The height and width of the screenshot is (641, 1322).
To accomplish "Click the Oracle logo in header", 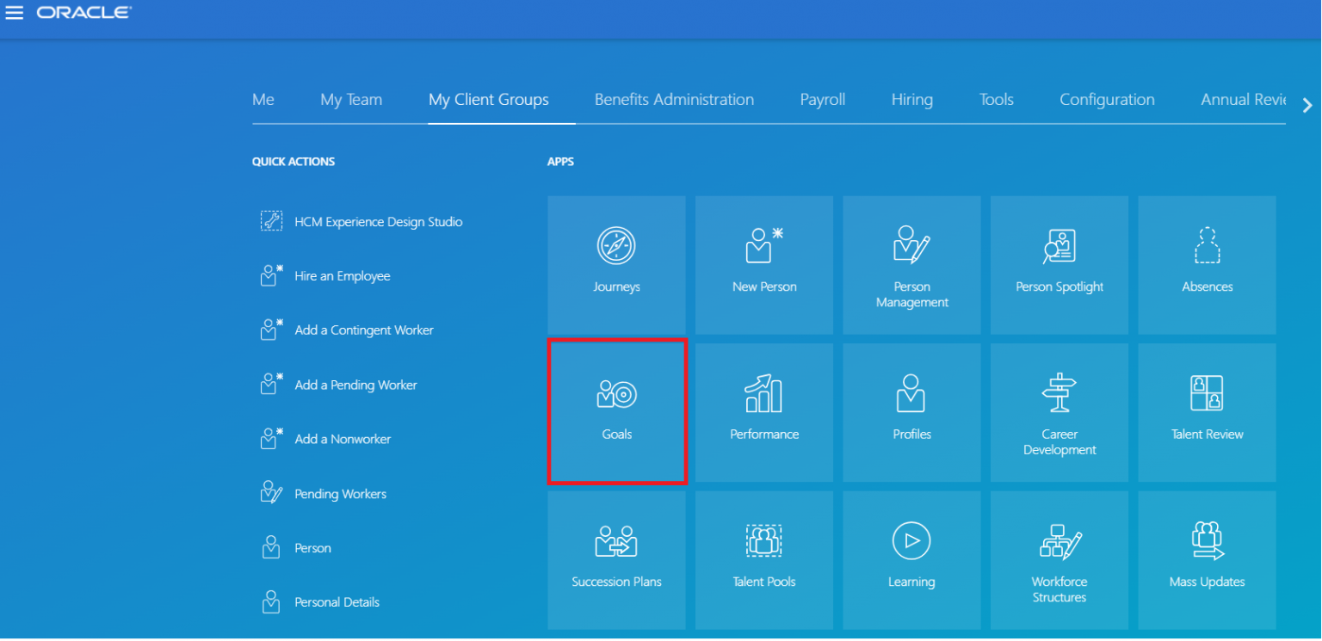I will click(83, 13).
